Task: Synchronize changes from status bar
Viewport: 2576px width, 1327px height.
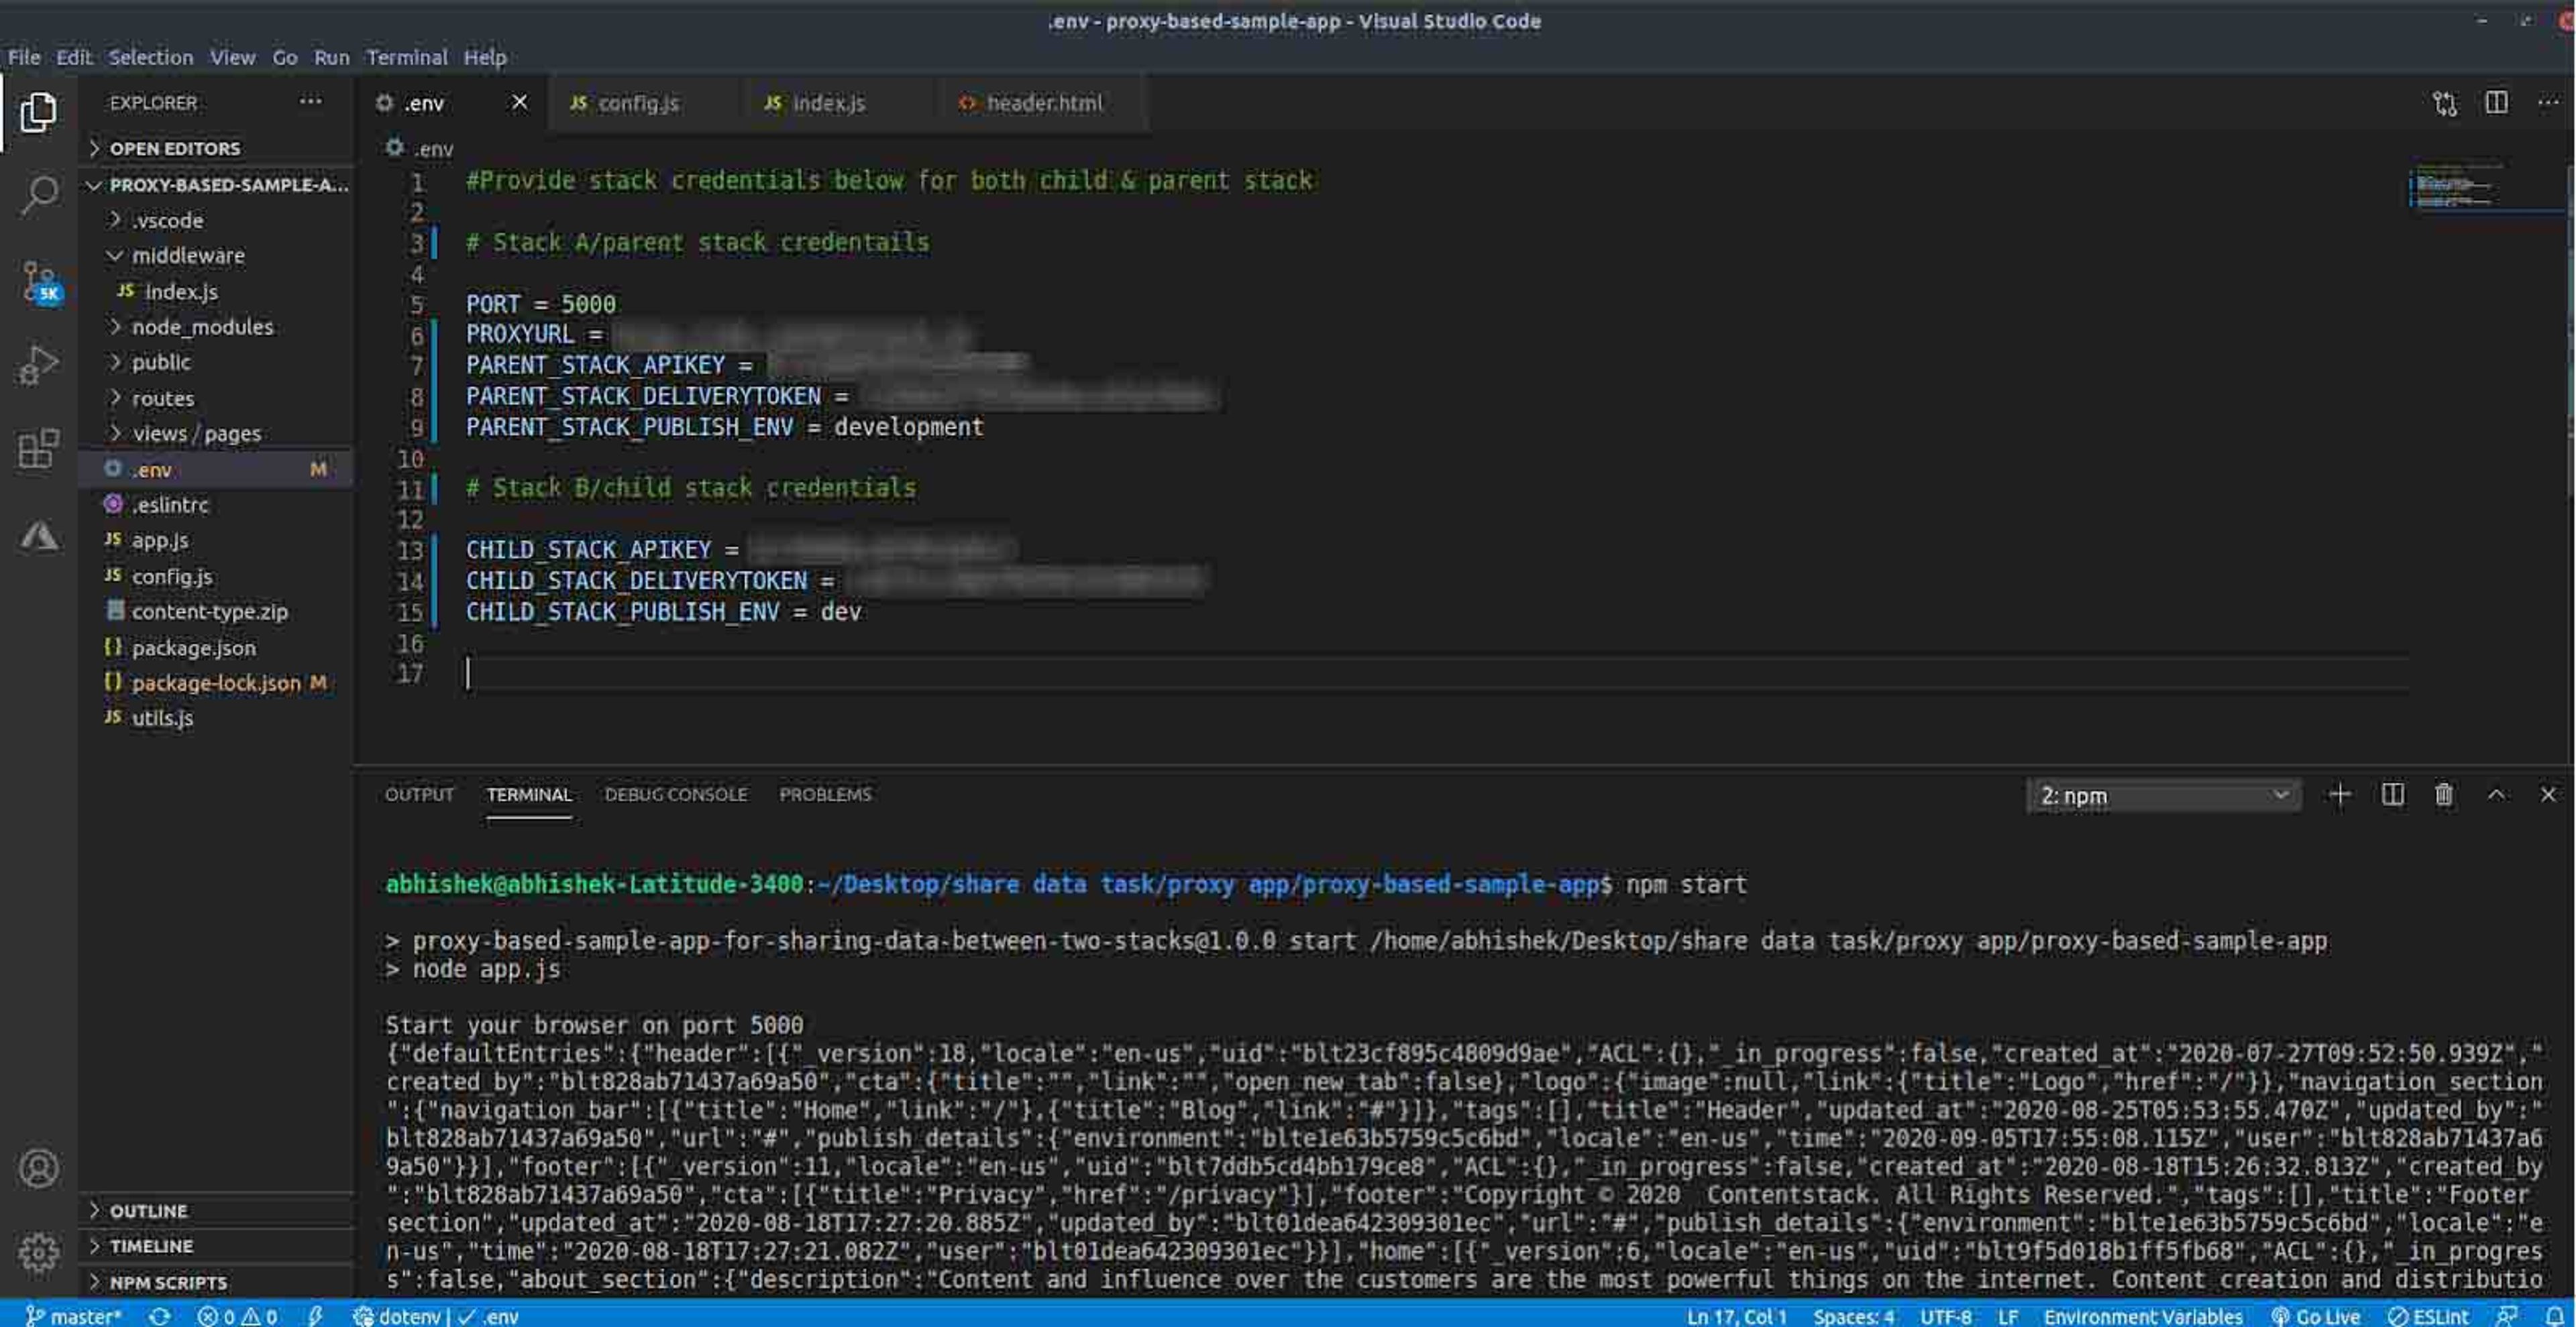Action: [x=159, y=1316]
